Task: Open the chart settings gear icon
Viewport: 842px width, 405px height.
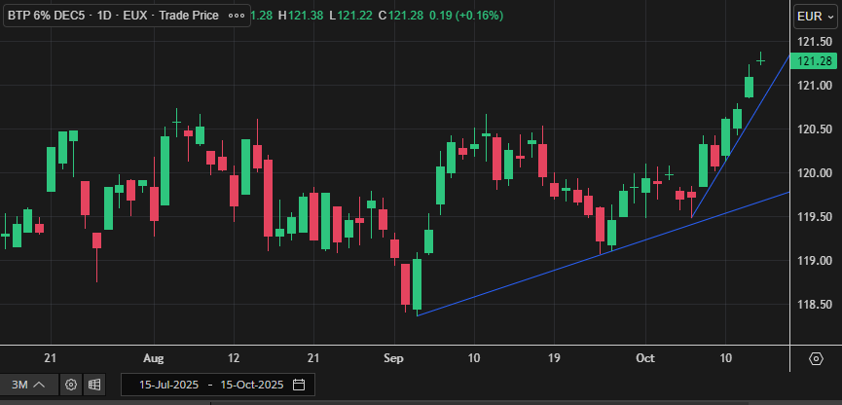Action: pos(71,385)
